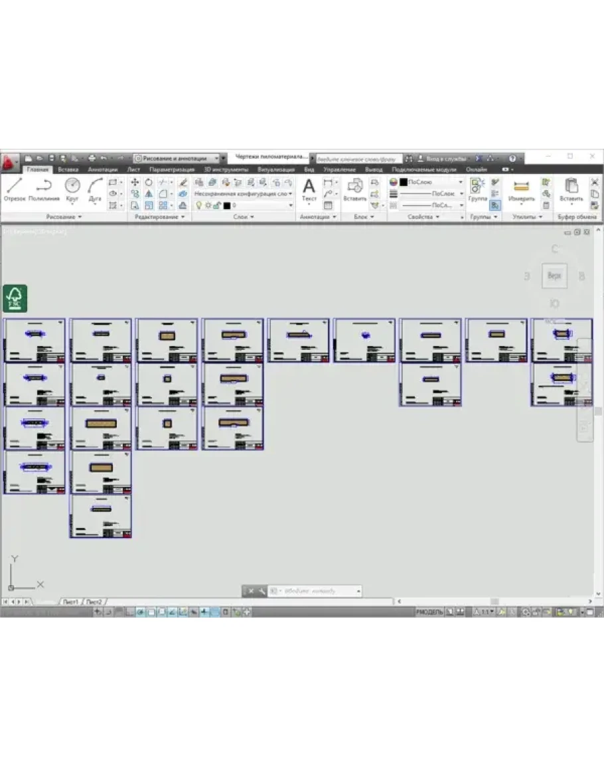Click the Print icon in quick access toolbar
Viewport: 604px width, 767px height.
click(92, 159)
